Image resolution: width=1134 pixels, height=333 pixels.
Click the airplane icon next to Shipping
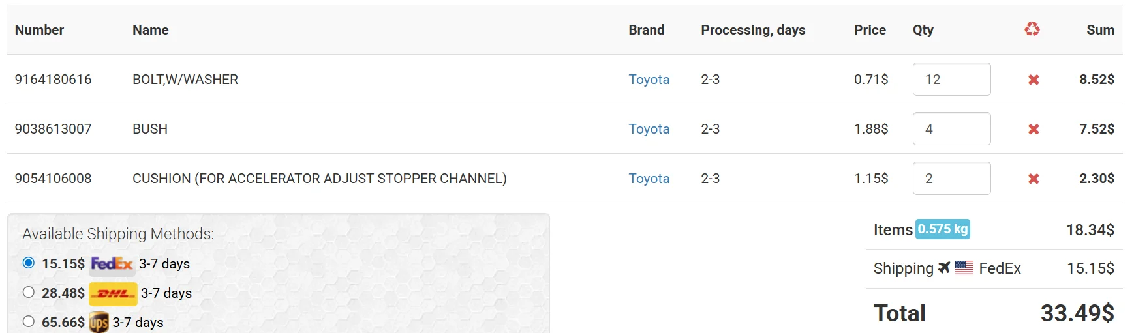click(x=944, y=268)
